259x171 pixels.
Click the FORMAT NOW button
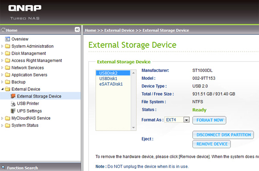click(209, 120)
